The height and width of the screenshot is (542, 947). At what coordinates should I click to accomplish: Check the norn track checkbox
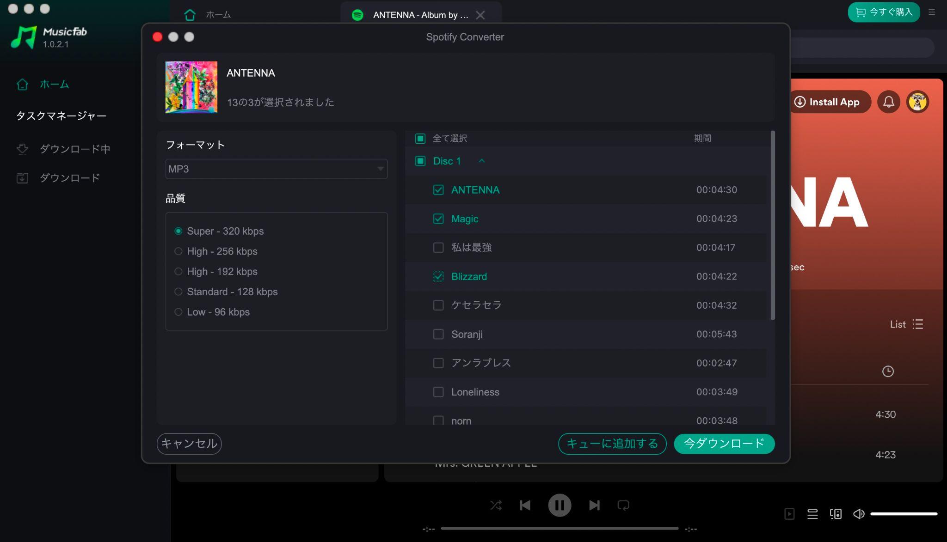coord(438,420)
